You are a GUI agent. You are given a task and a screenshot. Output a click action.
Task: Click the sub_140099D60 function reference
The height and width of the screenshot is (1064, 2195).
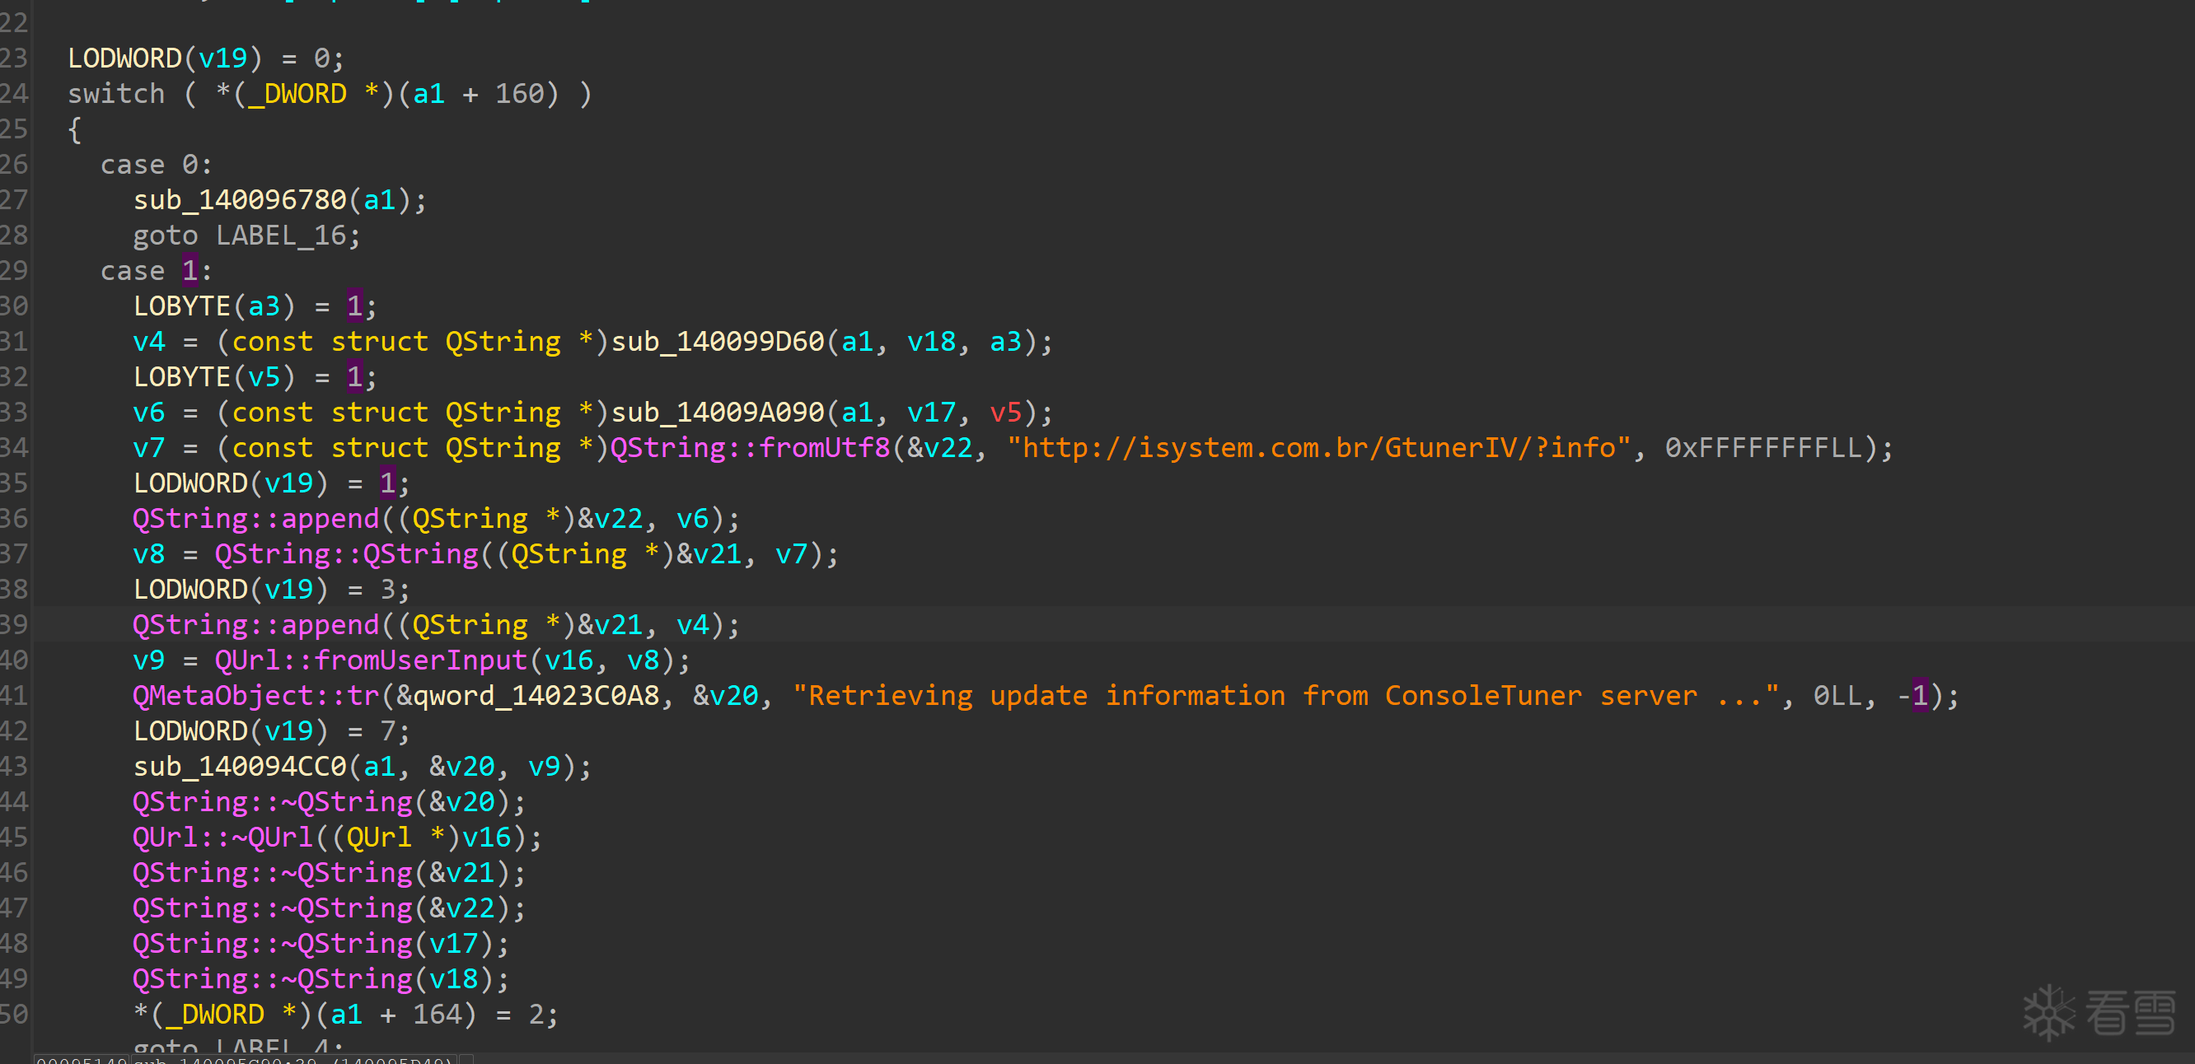(x=718, y=342)
